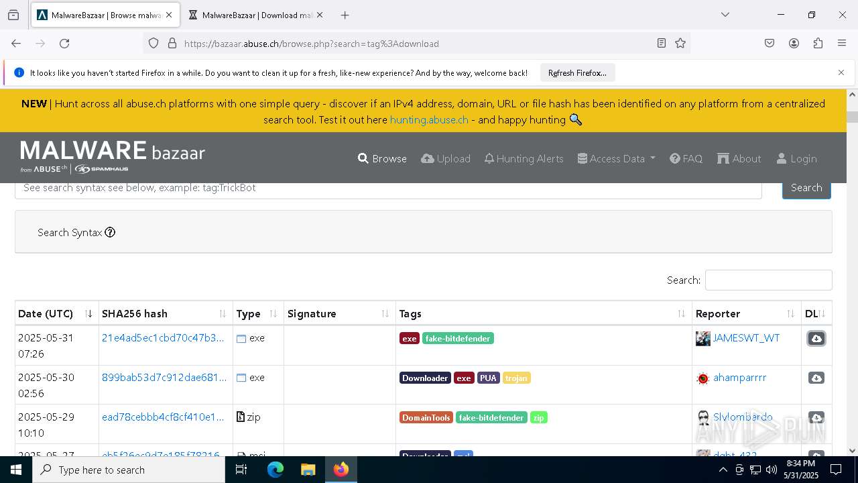Download the fake-bitdefender exe sample from JAMESWT_WT
The height and width of the screenshot is (483, 858).
(x=816, y=338)
